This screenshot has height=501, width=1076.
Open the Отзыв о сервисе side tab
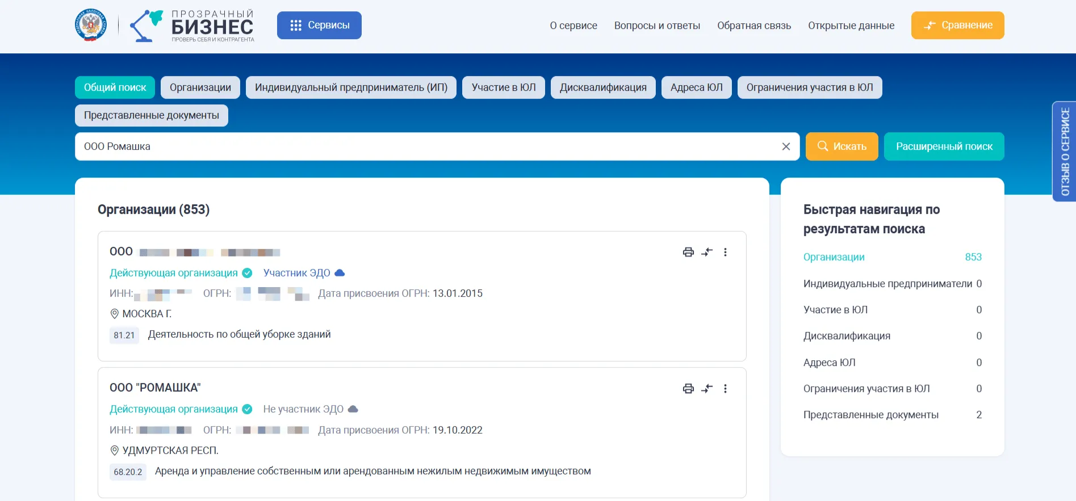click(1065, 151)
